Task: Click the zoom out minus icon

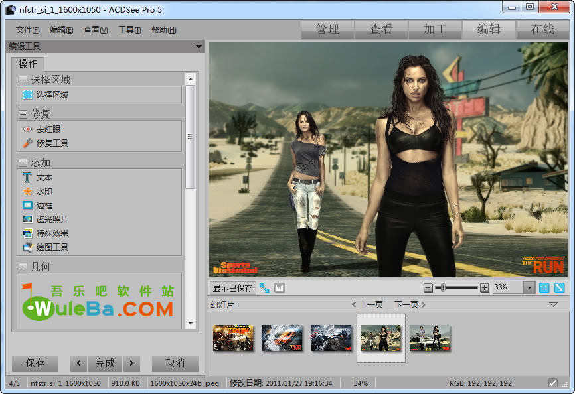Action: [x=428, y=288]
